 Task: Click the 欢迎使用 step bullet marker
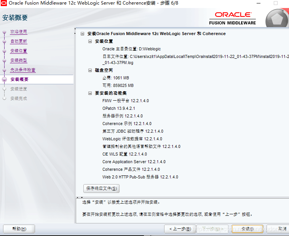coord(5,32)
